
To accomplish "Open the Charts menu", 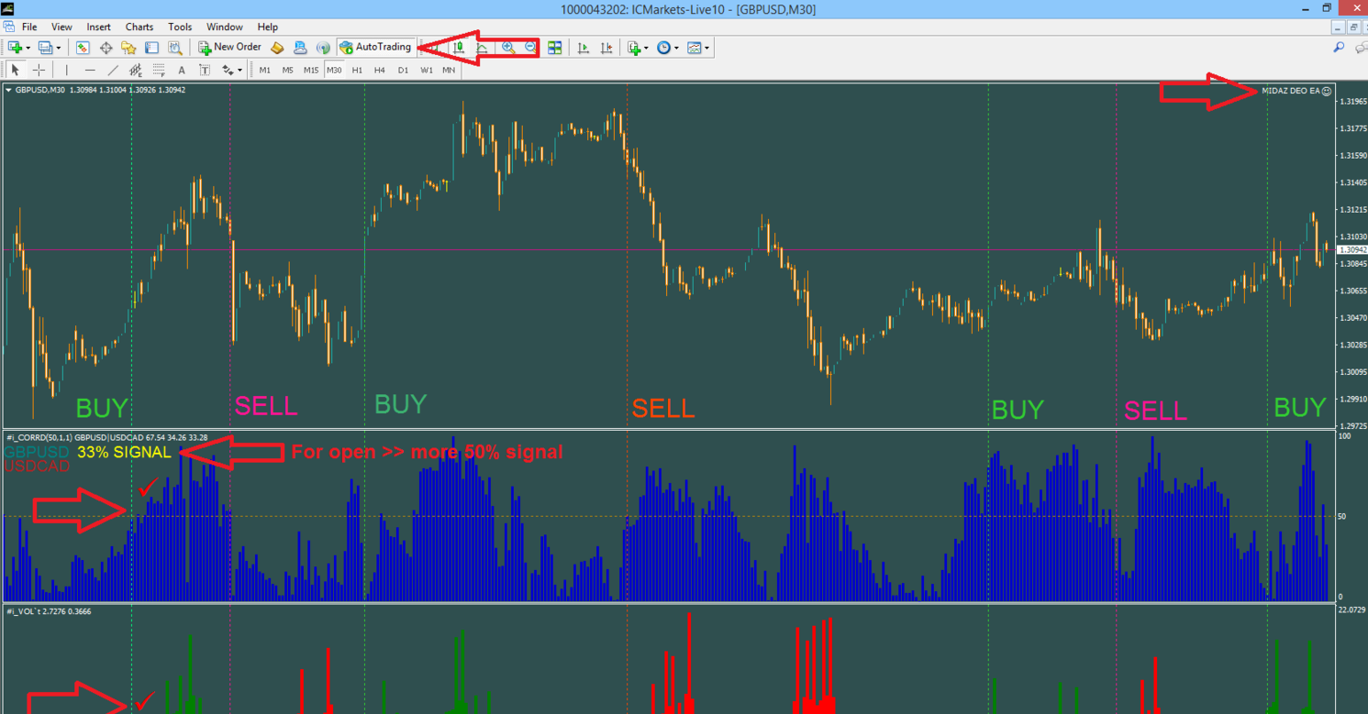I will [139, 27].
